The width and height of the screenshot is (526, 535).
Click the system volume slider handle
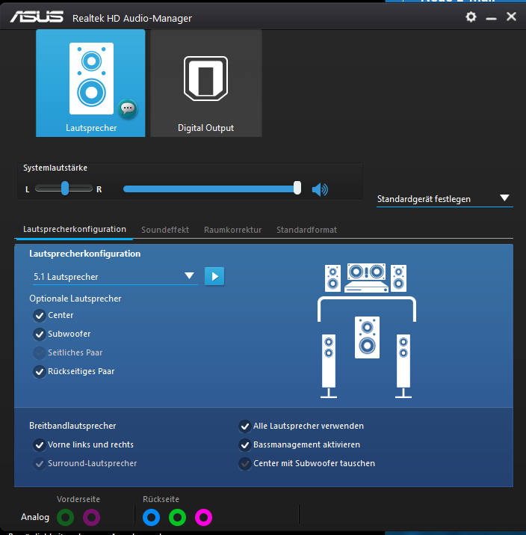point(297,188)
